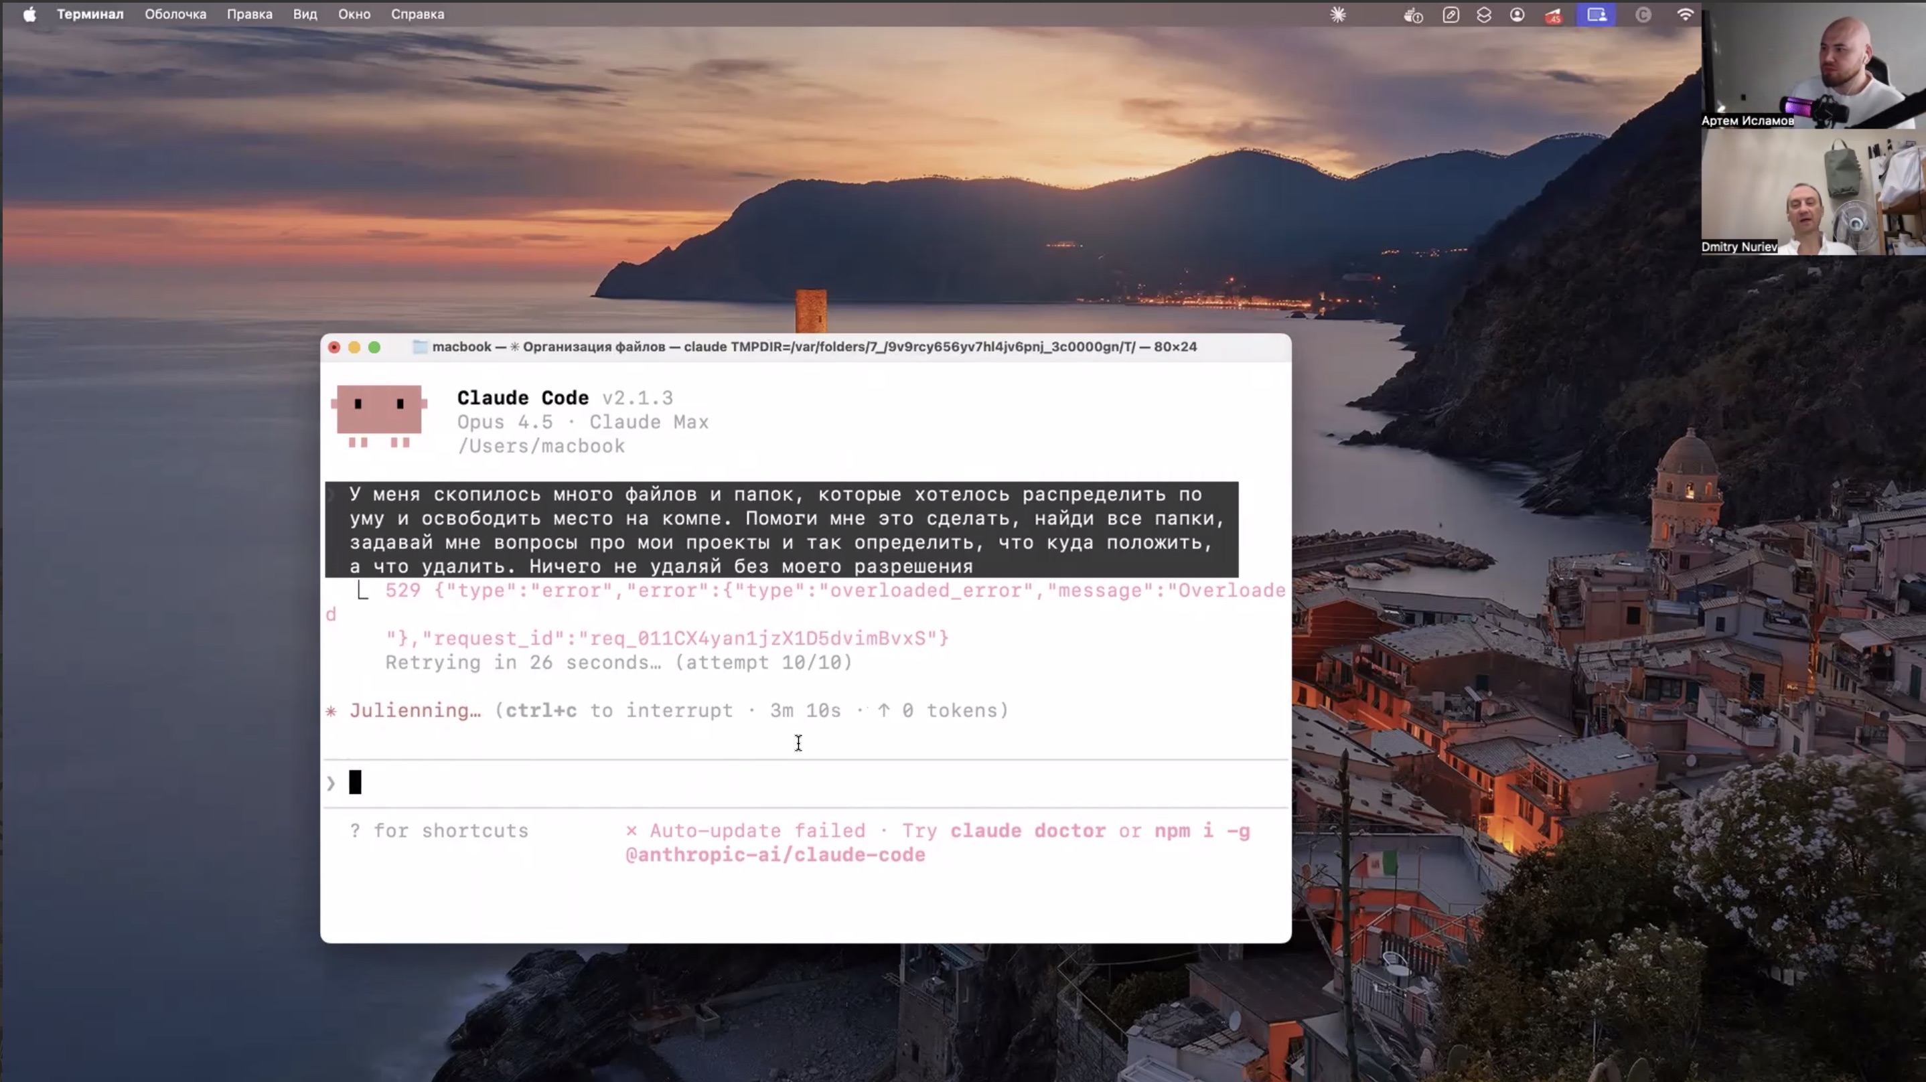Open the Wi-Fi status menu
1926x1082 pixels.
[1684, 15]
